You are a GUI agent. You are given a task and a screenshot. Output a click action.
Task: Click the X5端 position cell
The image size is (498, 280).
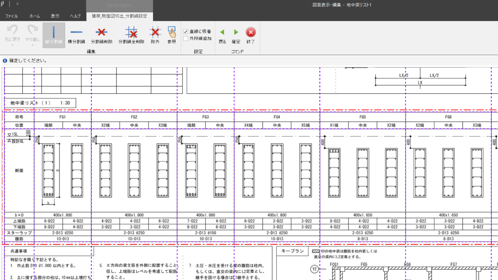coord(305,125)
